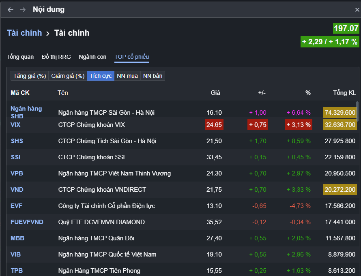The width and height of the screenshot is (361, 276).
Task: Switch to the Tổng quan tab
Action: tap(20, 57)
